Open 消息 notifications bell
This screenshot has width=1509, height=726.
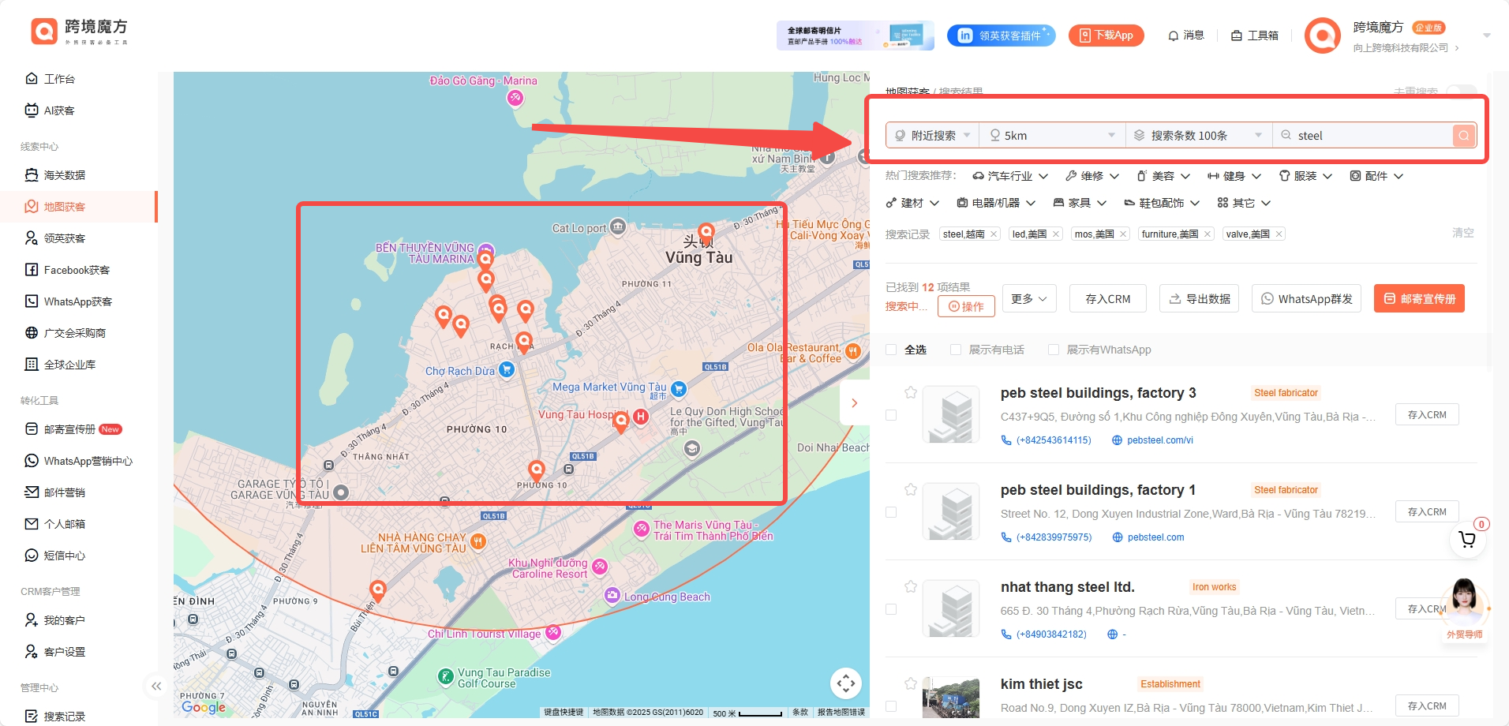point(1185,36)
